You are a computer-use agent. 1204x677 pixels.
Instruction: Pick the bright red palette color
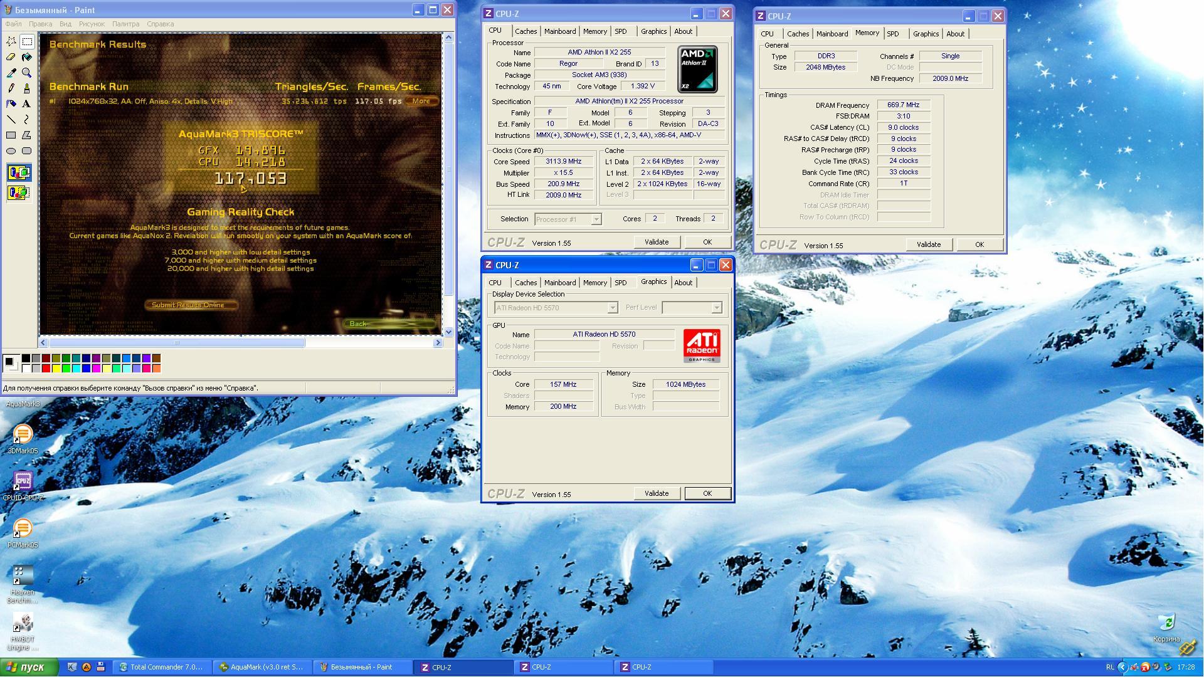(x=46, y=369)
